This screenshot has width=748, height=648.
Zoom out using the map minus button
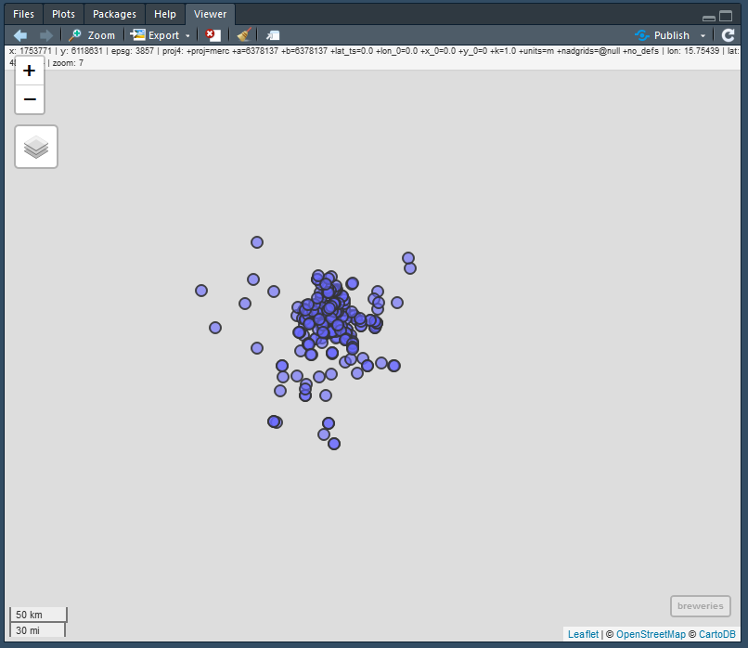(29, 99)
